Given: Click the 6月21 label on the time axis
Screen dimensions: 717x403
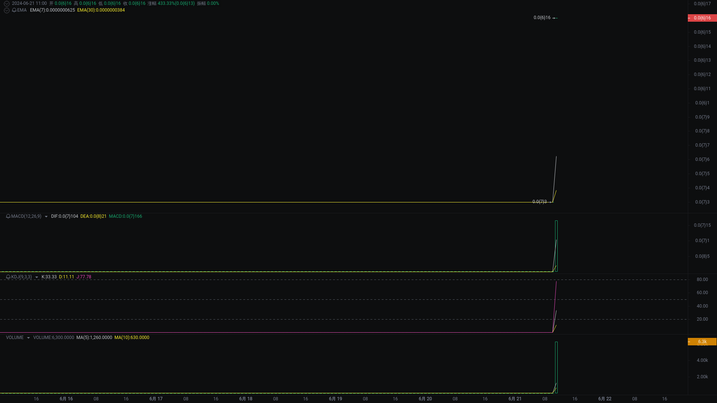Looking at the screenshot, I should pyautogui.click(x=515, y=399).
